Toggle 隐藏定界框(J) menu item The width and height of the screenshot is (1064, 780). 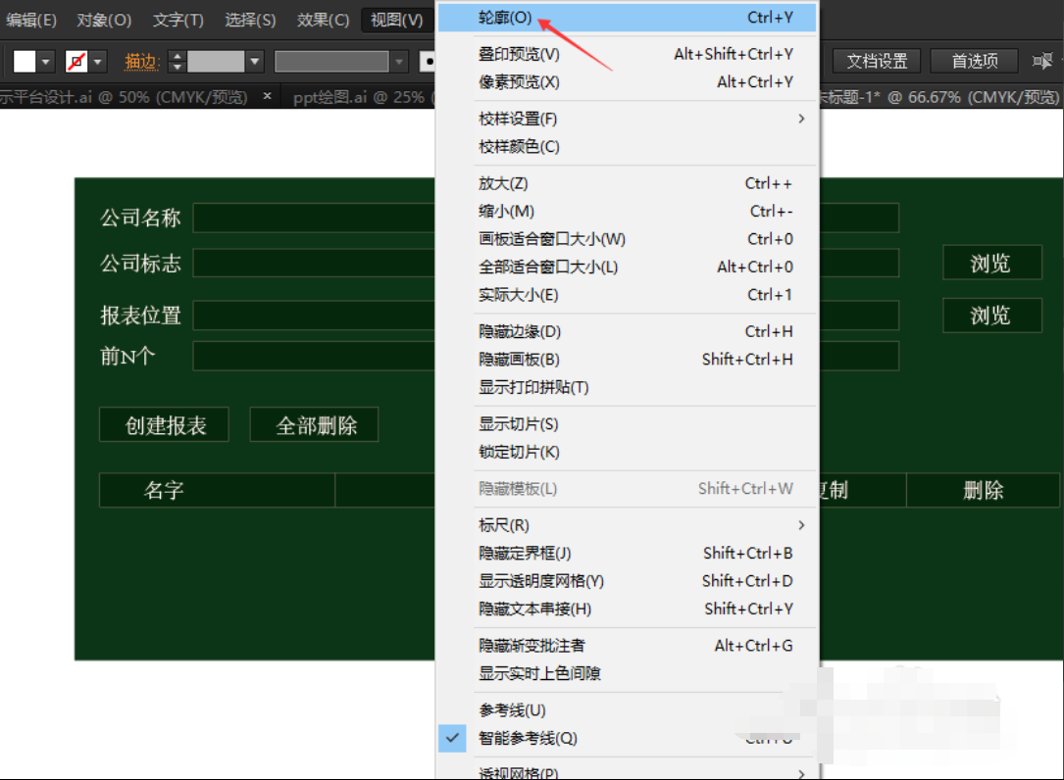[x=627, y=554]
